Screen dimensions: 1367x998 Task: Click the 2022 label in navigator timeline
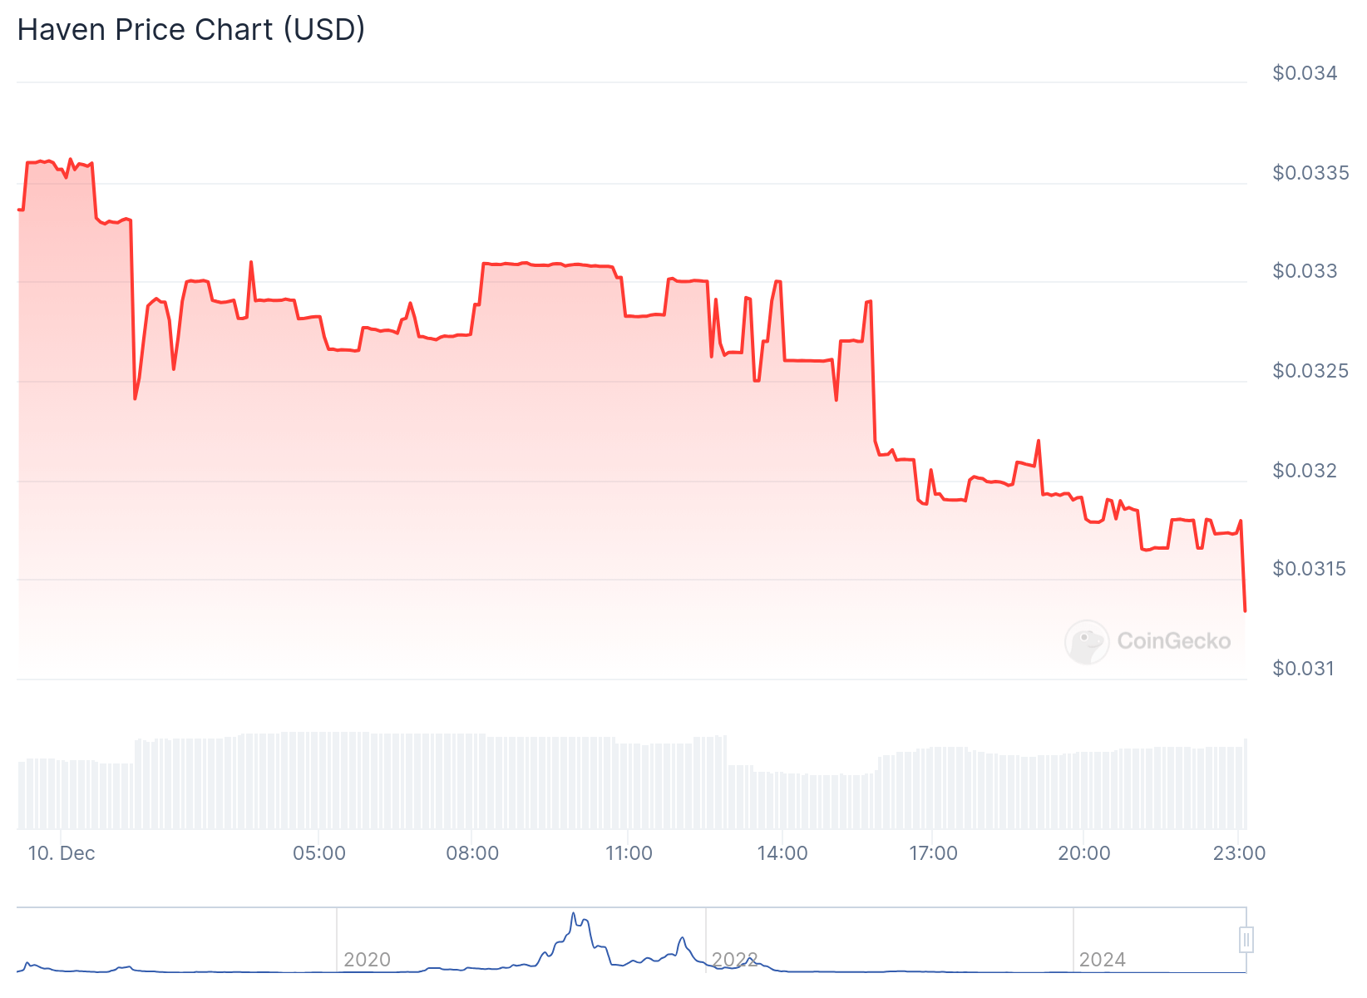pos(734,960)
